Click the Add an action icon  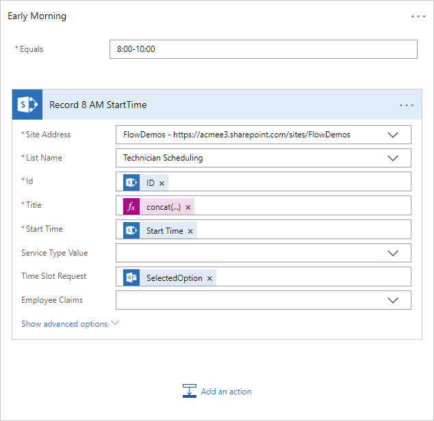[x=190, y=391]
